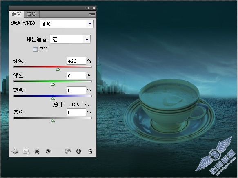
Task: Switch to the 调整 tab
Action: 17,14
